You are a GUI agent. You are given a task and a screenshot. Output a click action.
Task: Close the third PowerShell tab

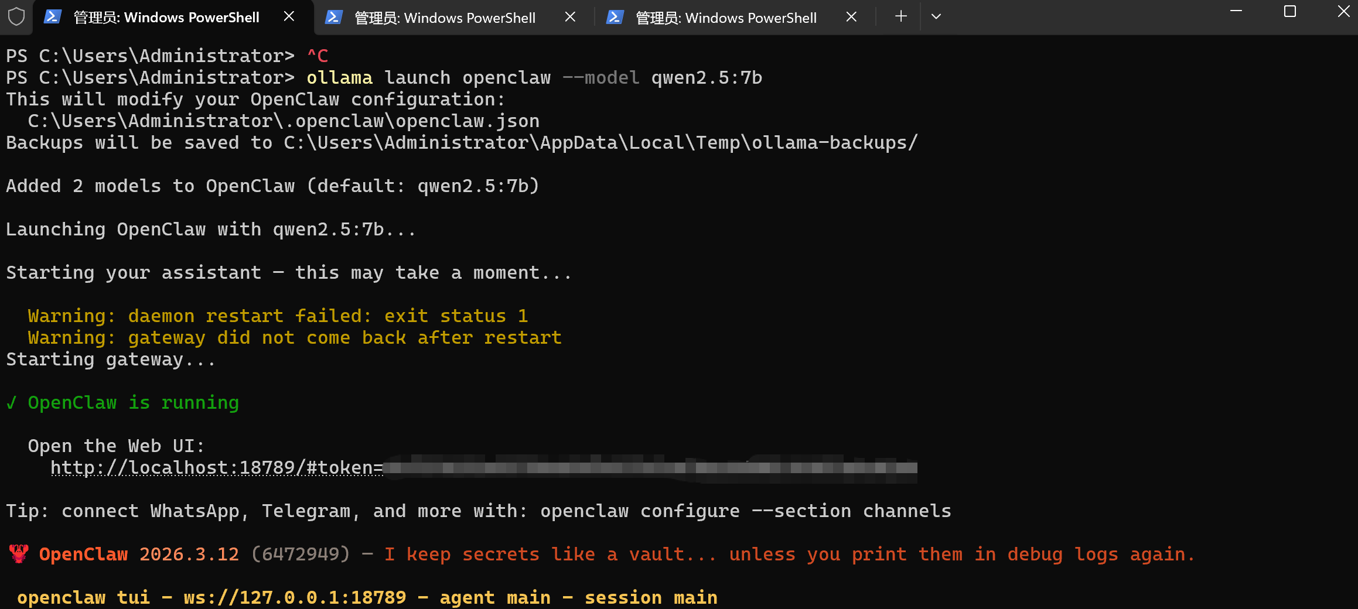pyautogui.click(x=851, y=18)
